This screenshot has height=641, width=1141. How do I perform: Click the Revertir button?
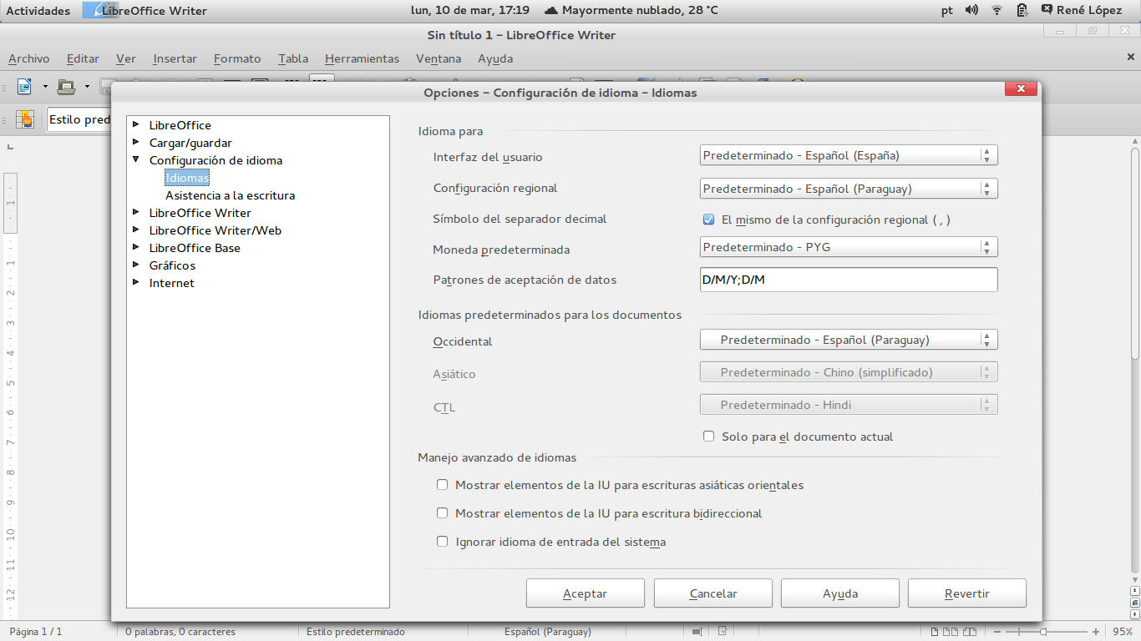pyautogui.click(x=967, y=593)
